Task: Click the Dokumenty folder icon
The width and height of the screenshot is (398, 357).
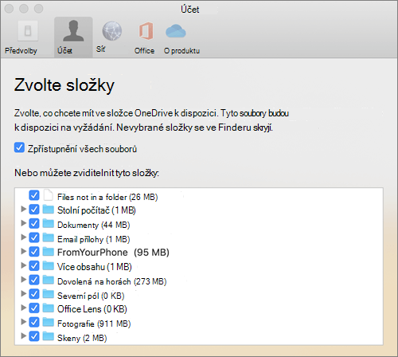Action: point(49,224)
